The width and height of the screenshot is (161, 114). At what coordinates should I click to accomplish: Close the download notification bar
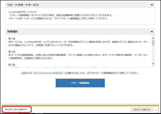[x=156, y=110]
